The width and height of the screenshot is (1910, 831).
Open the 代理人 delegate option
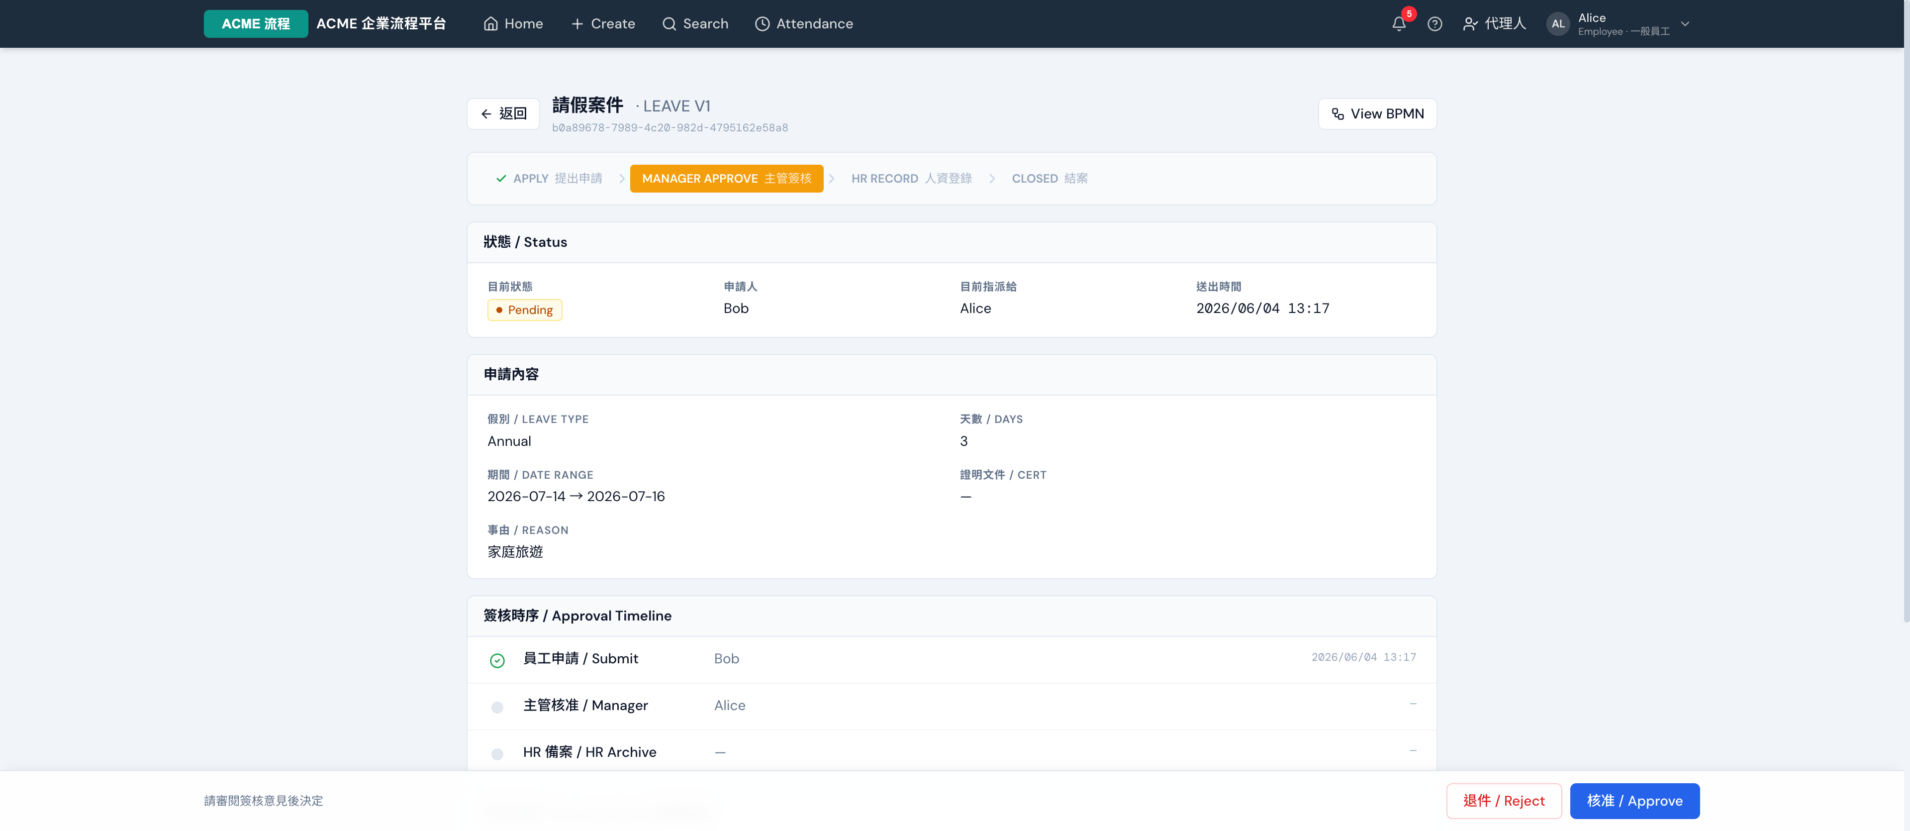point(1494,24)
